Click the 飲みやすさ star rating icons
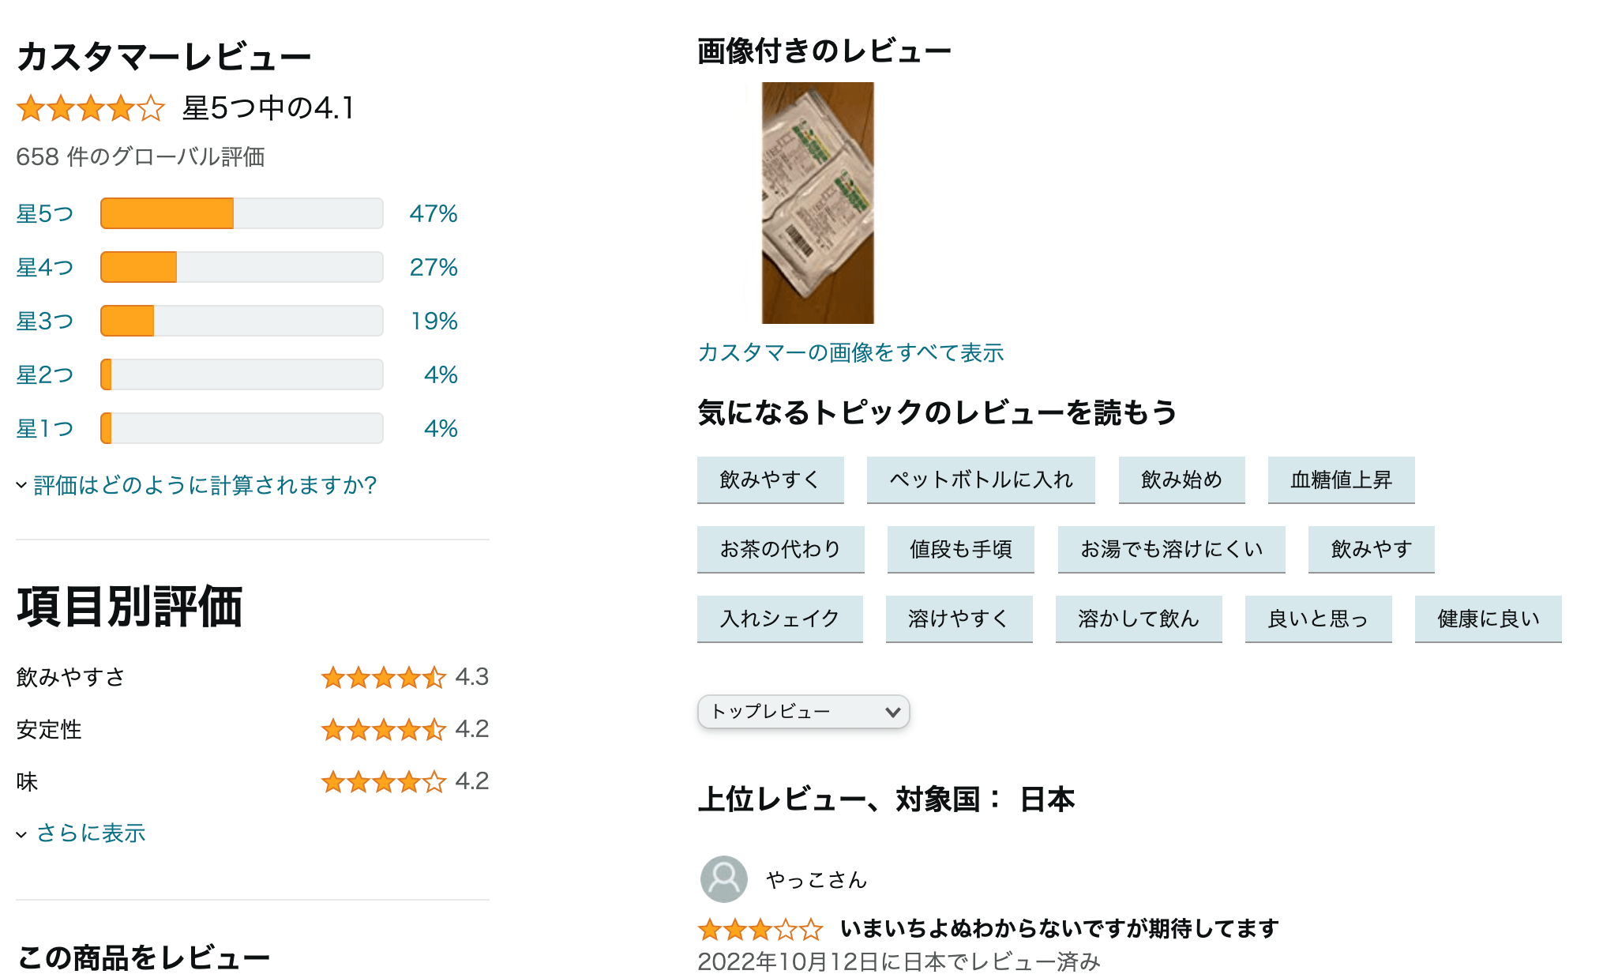 click(384, 677)
